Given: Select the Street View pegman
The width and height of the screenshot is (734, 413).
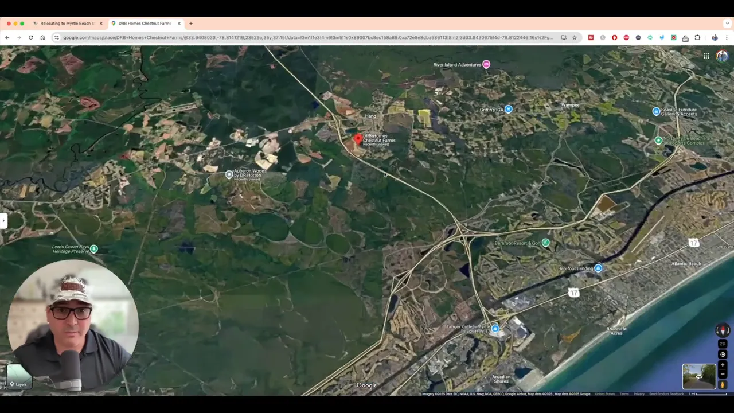Looking at the screenshot, I should [723, 385].
